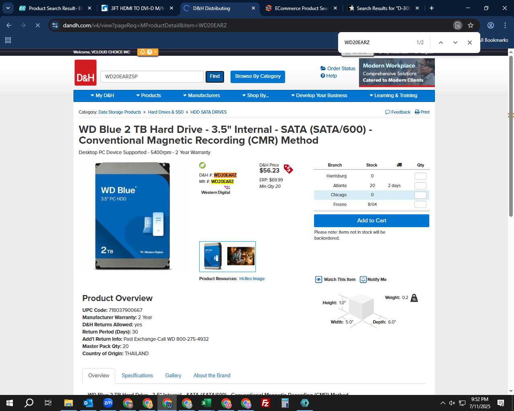Screen dimensions: 514x411
Task: Open the tab search dropdown
Action: pos(8,8)
